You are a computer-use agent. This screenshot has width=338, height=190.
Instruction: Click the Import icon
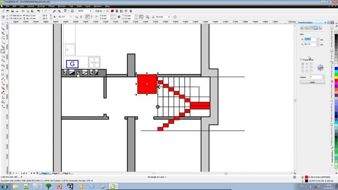click(x=54, y=11)
